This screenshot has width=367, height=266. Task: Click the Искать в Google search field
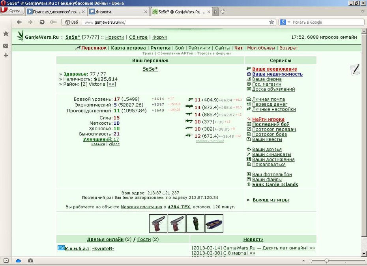(x=328, y=22)
